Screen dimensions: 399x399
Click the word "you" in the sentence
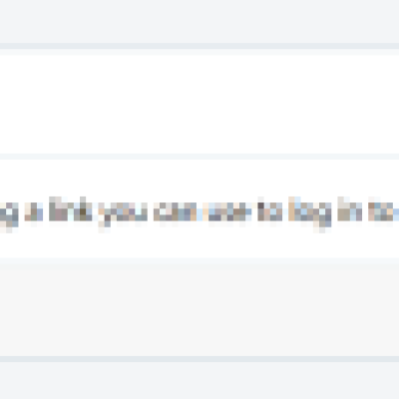pos(123,212)
